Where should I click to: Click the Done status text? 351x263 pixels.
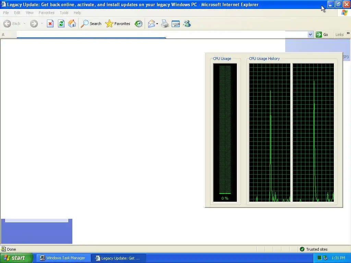coord(11,249)
